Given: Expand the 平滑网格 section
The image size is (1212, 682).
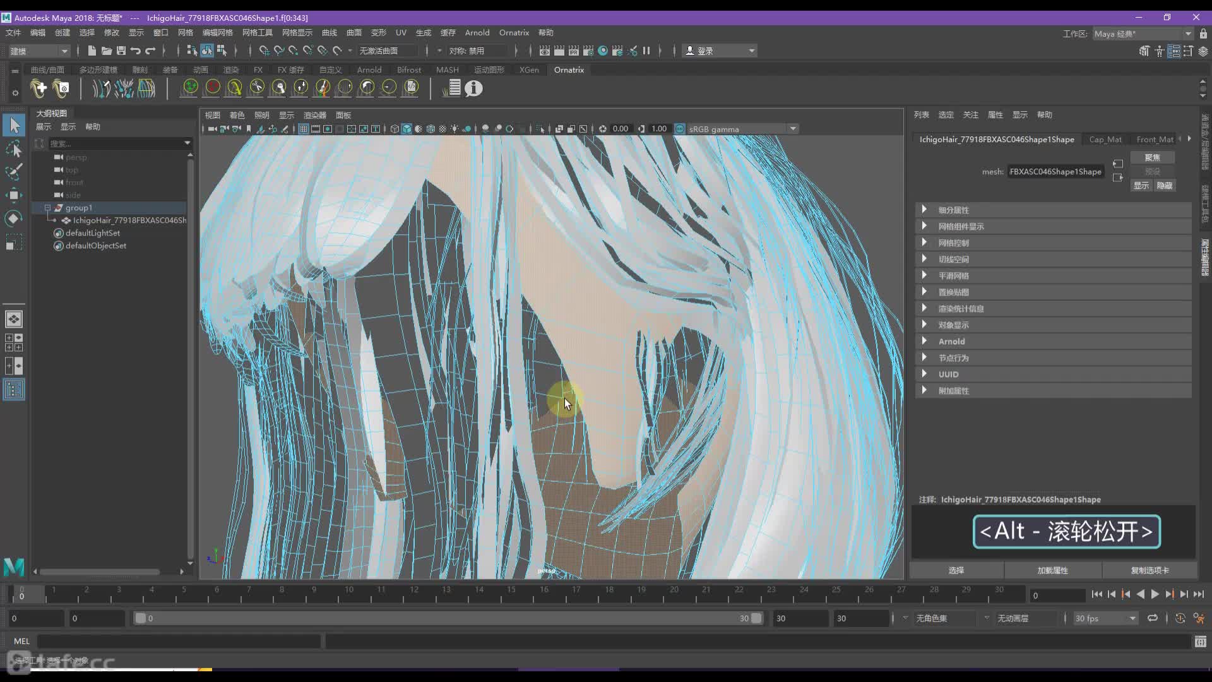Looking at the screenshot, I should (x=1053, y=275).
